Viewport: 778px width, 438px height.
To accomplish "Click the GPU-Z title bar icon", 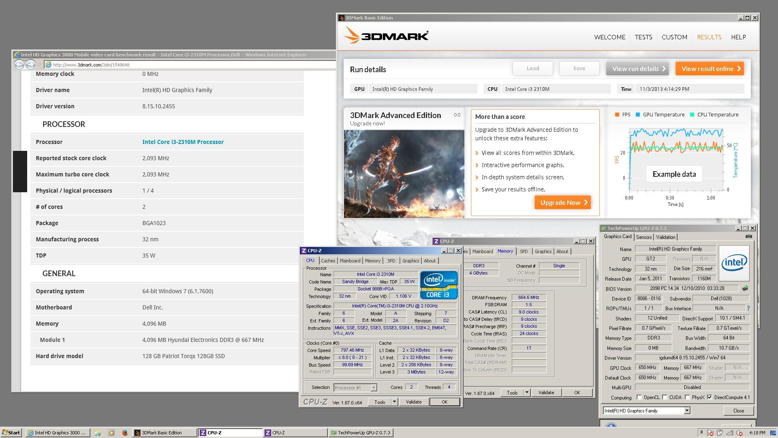I will coord(604,228).
